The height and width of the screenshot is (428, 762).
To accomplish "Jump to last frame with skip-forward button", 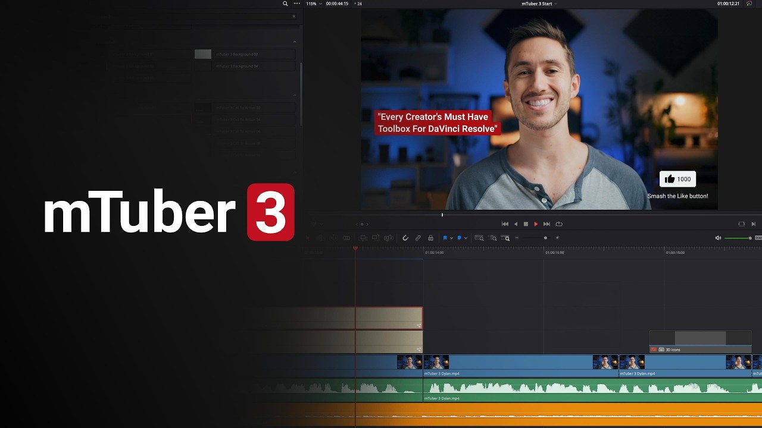I will tap(546, 224).
